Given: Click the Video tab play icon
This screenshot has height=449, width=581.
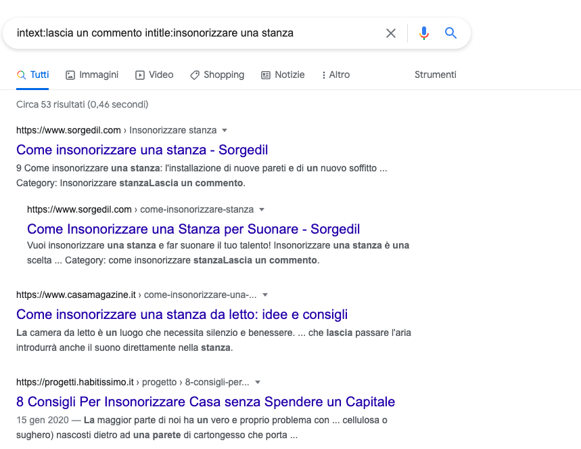Looking at the screenshot, I should point(140,75).
